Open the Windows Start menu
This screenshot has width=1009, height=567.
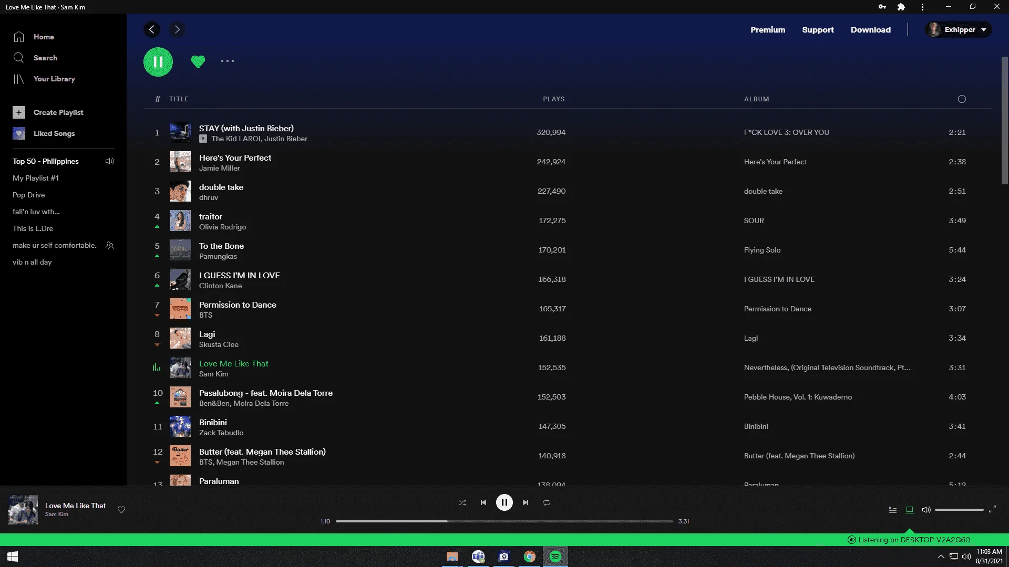click(13, 556)
